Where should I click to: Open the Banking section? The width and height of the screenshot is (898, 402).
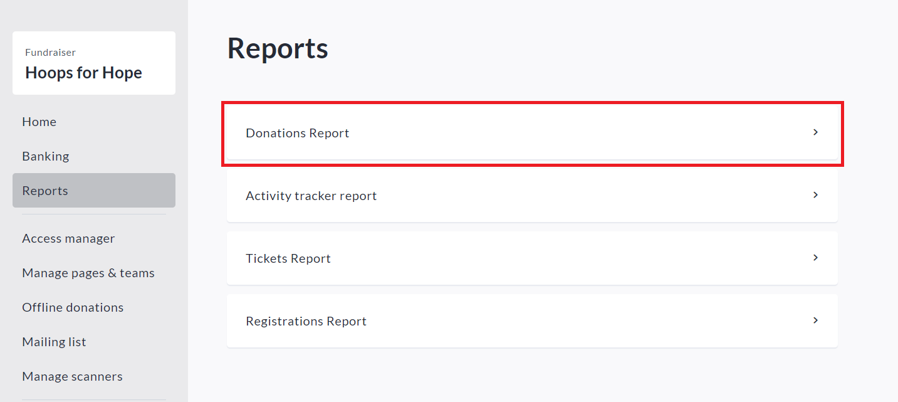[x=45, y=156]
